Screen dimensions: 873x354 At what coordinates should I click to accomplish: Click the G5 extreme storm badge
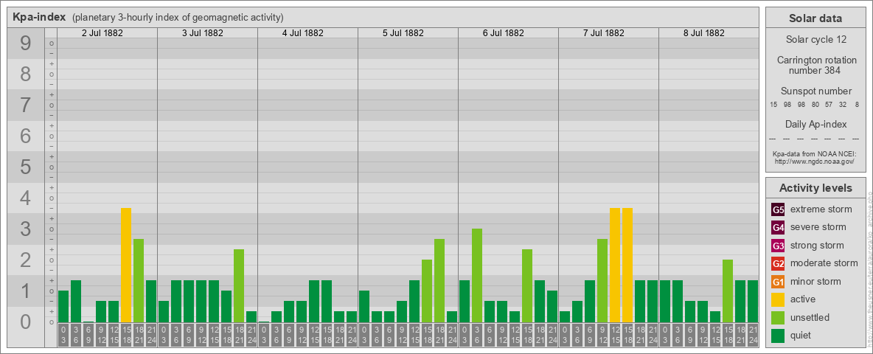pos(778,210)
